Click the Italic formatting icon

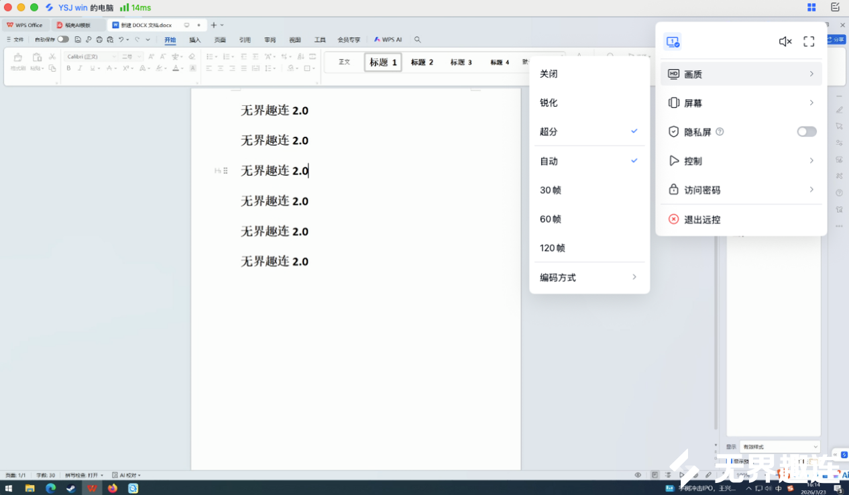pos(80,68)
